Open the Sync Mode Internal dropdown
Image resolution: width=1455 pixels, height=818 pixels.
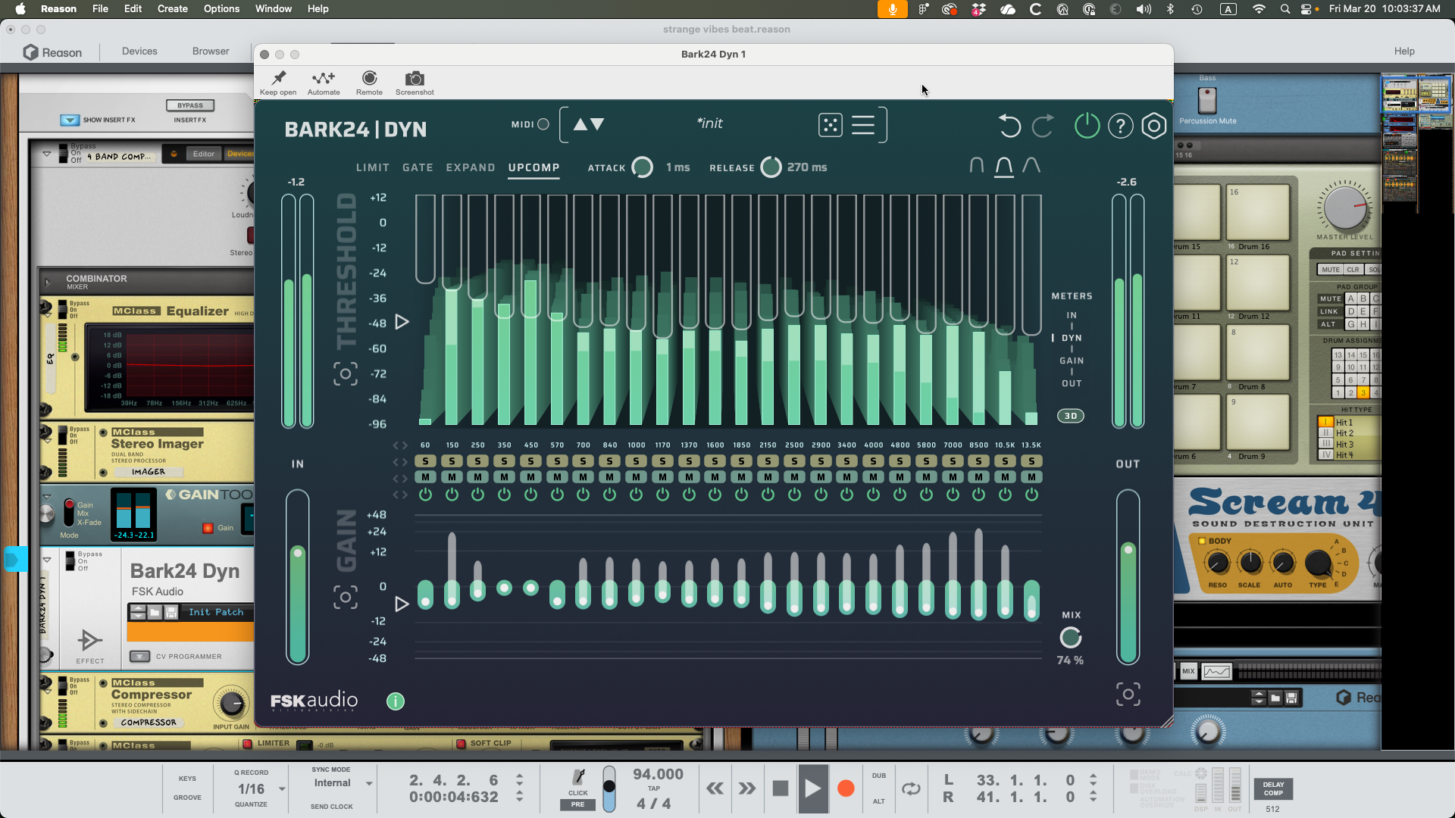[369, 783]
